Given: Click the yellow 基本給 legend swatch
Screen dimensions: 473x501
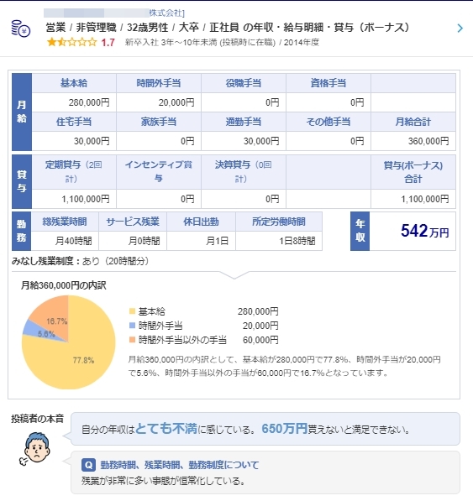Looking at the screenshot, I should click(132, 311).
